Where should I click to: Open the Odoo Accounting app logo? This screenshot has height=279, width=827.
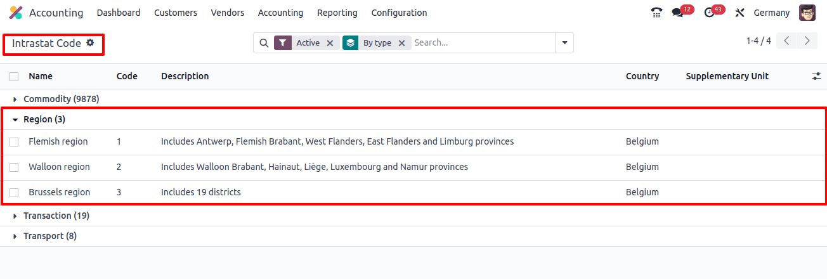(16, 13)
